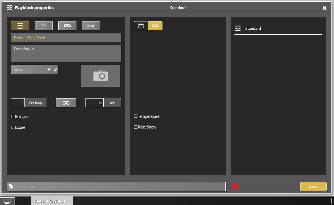Click the monitor icon in bottom bar
The width and height of the screenshot is (334, 205).
[7, 201]
